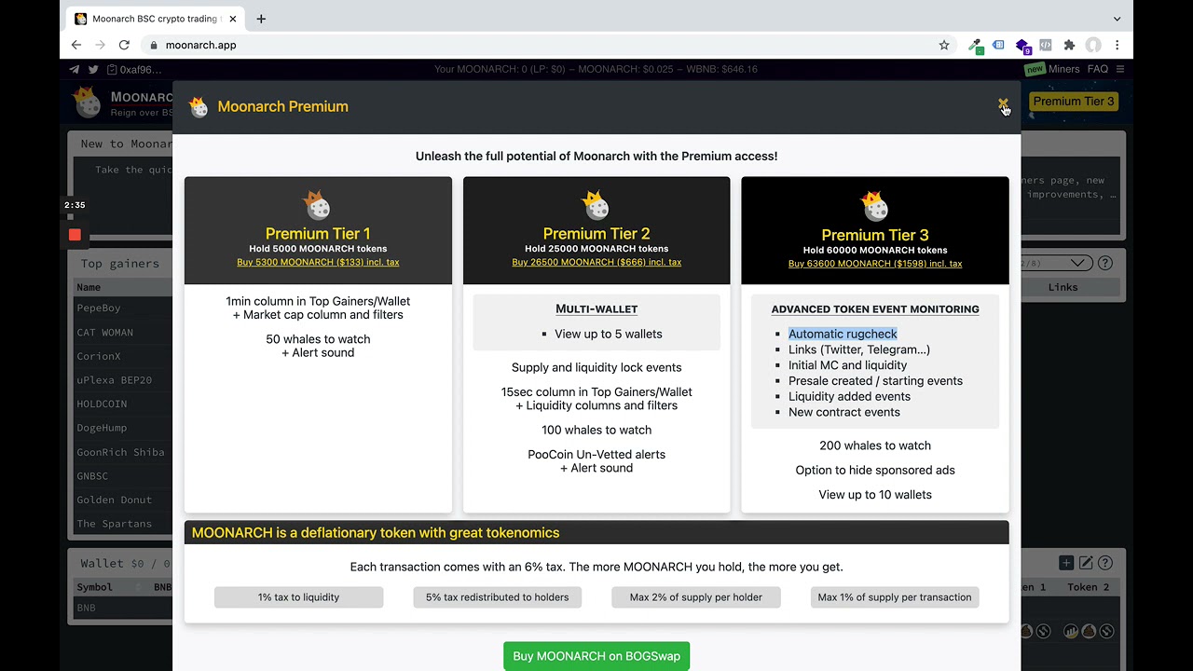1193x671 pixels.
Task: Select CAT WOMAN in Top gainers
Action: (x=104, y=332)
